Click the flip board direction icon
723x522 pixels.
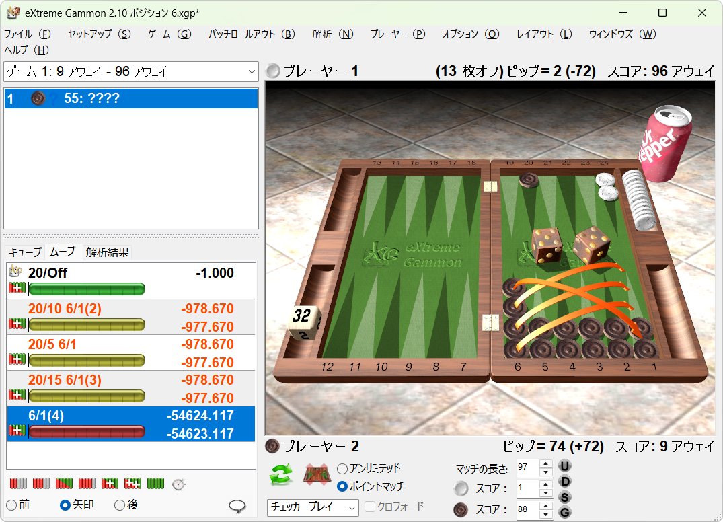[x=317, y=474]
